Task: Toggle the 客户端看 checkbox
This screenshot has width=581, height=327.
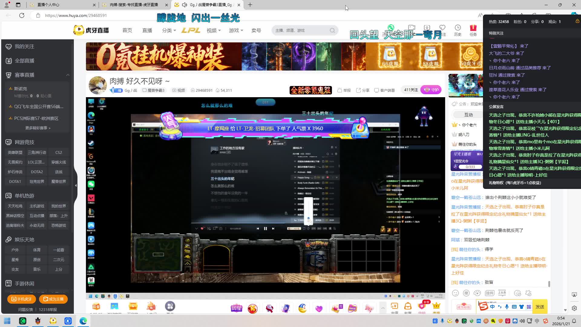Action: [377, 90]
